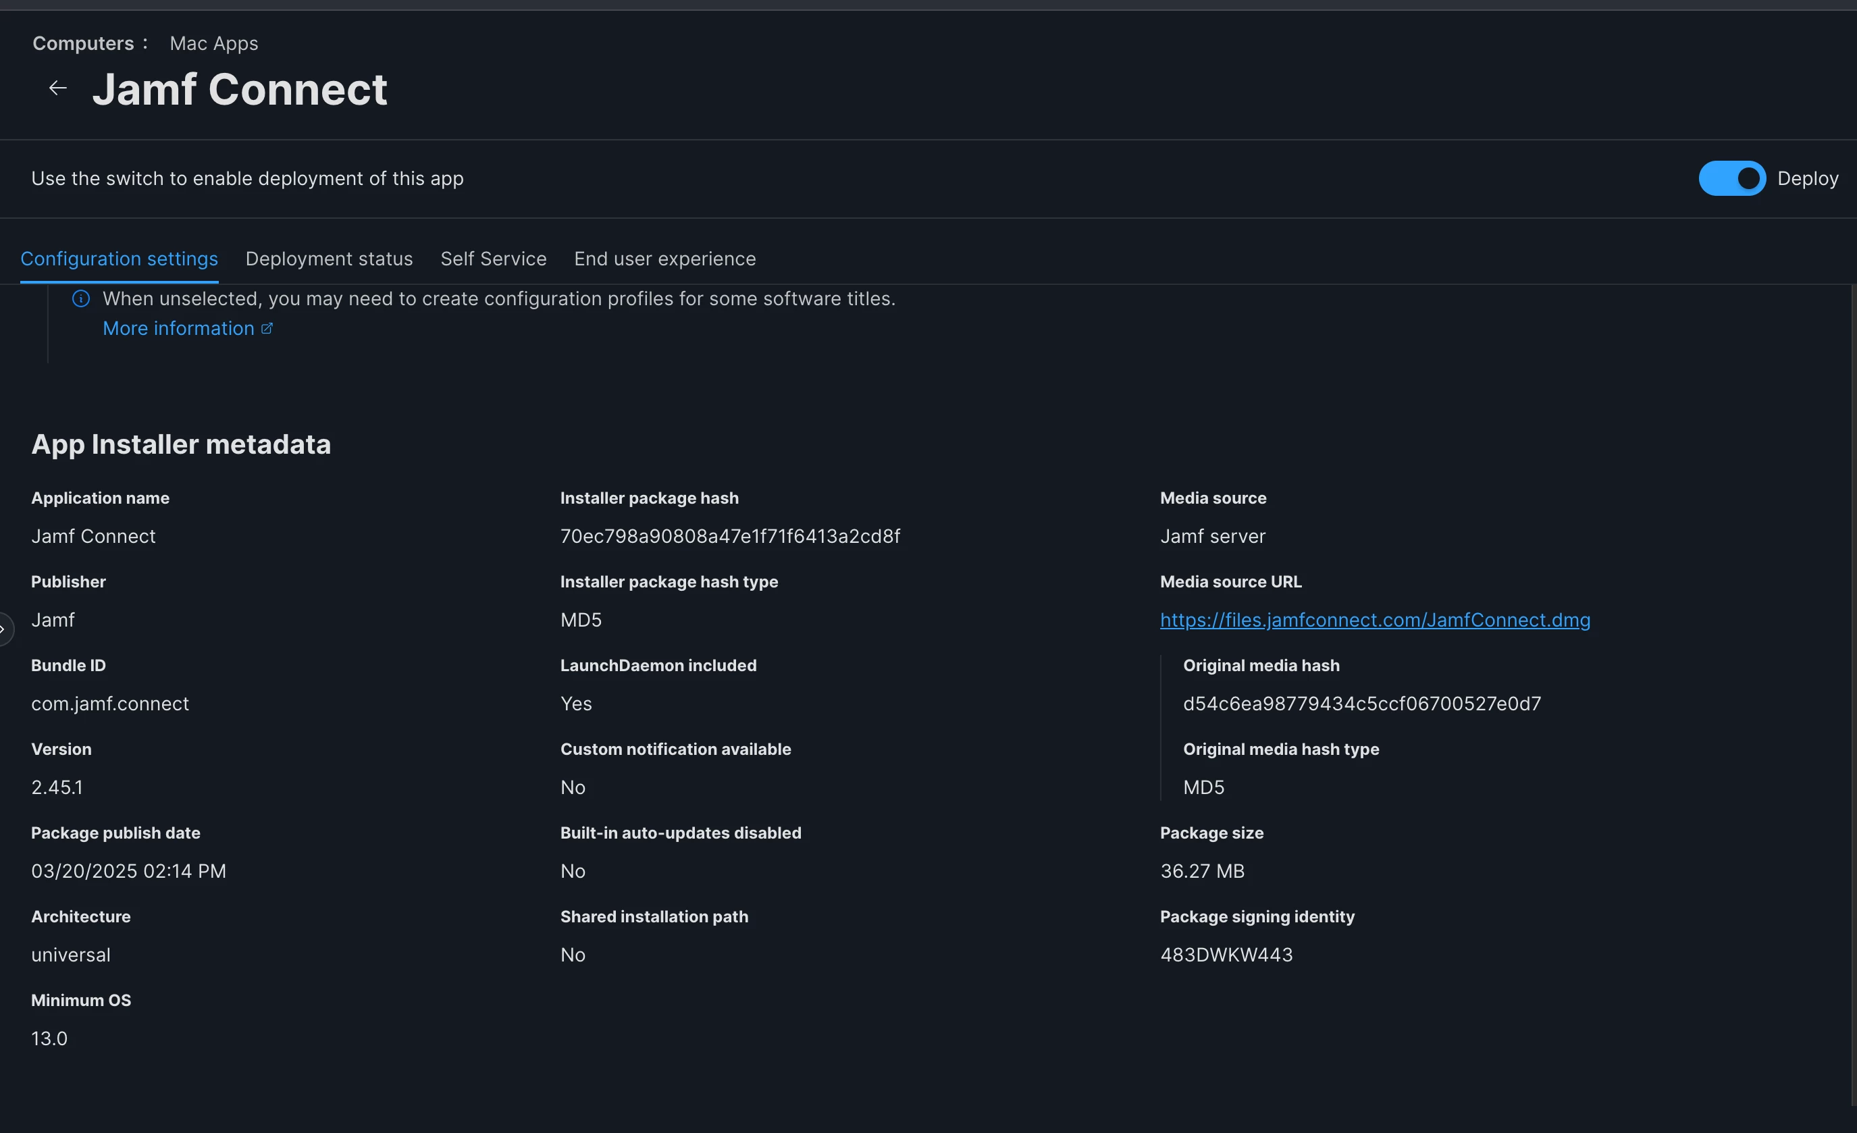1857x1133 pixels.
Task: Click the com.jamf.connect bundle ID text
Action: pyautogui.click(x=110, y=704)
